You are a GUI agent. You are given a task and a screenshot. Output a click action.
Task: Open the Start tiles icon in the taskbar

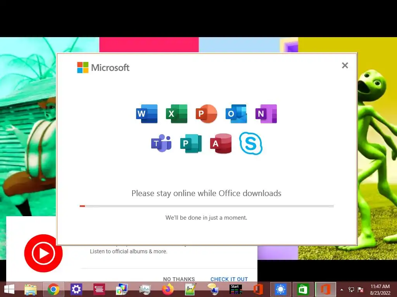(x=236, y=289)
